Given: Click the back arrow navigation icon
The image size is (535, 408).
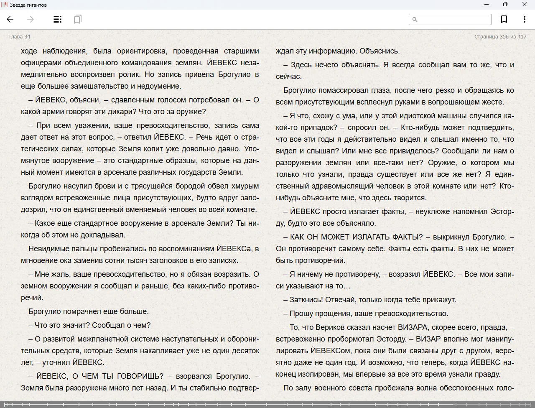Looking at the screenshot, I should tap(10, 19).
